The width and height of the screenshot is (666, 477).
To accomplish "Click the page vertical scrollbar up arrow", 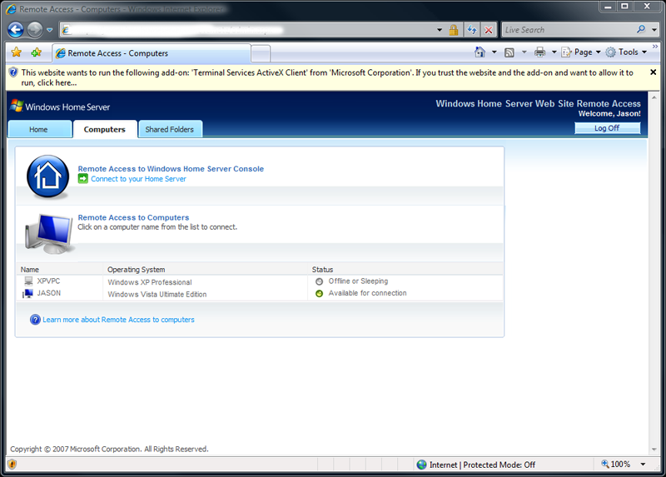I will click(x=654, y=97).
